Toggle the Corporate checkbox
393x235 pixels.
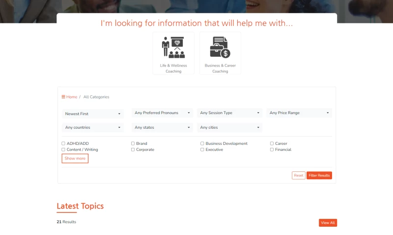click(133, 150)
